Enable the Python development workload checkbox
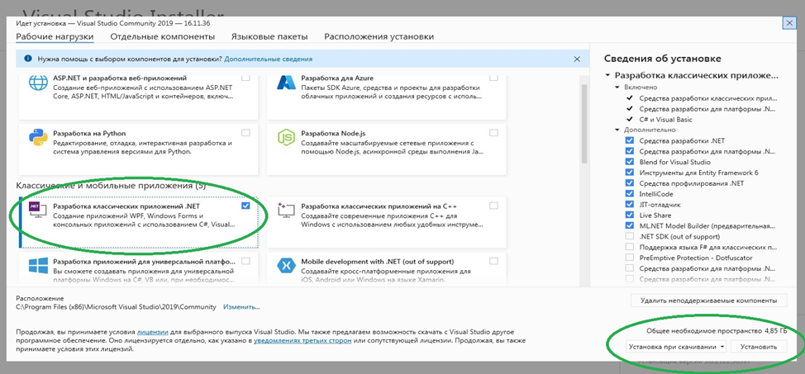The width and height of the screenshot is (805, 374). pos(246,132)
